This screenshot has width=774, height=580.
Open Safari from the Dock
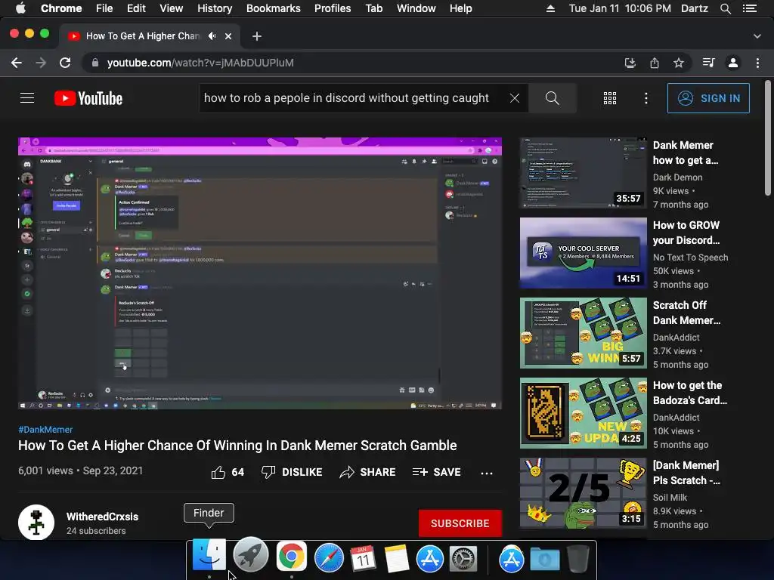pyautogui.click(x=329, y=558)
